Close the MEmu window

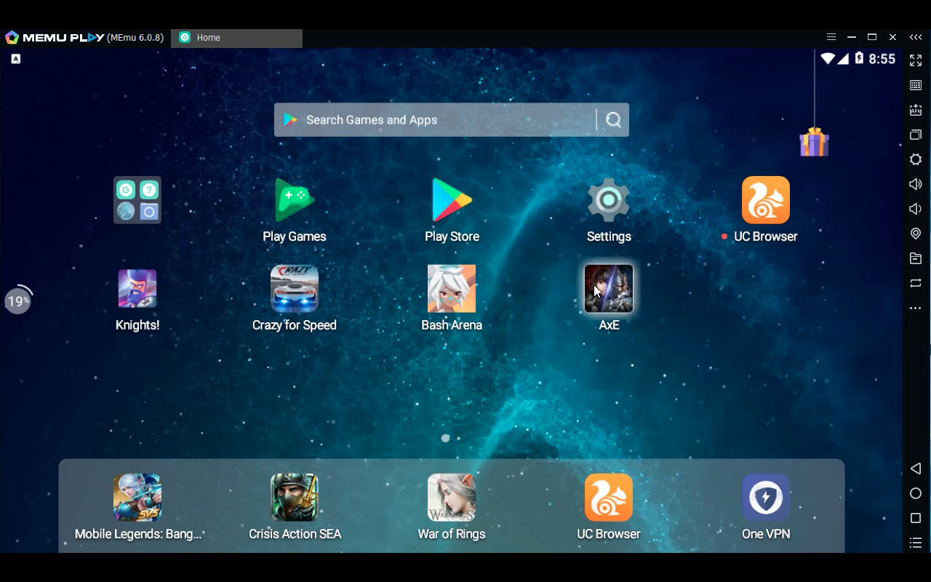click(892, 37)
